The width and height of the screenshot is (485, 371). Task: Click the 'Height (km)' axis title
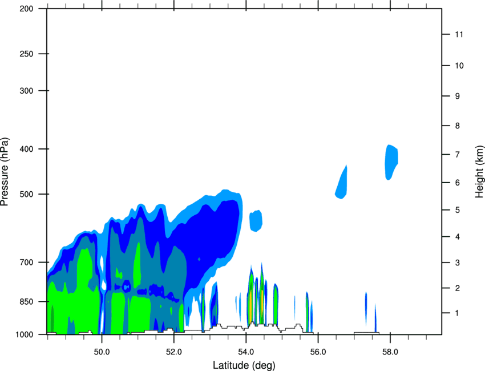pyautogui.click(x=479, y=171)
